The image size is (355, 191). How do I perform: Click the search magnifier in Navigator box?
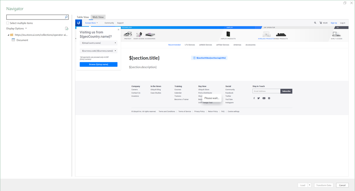66,17
